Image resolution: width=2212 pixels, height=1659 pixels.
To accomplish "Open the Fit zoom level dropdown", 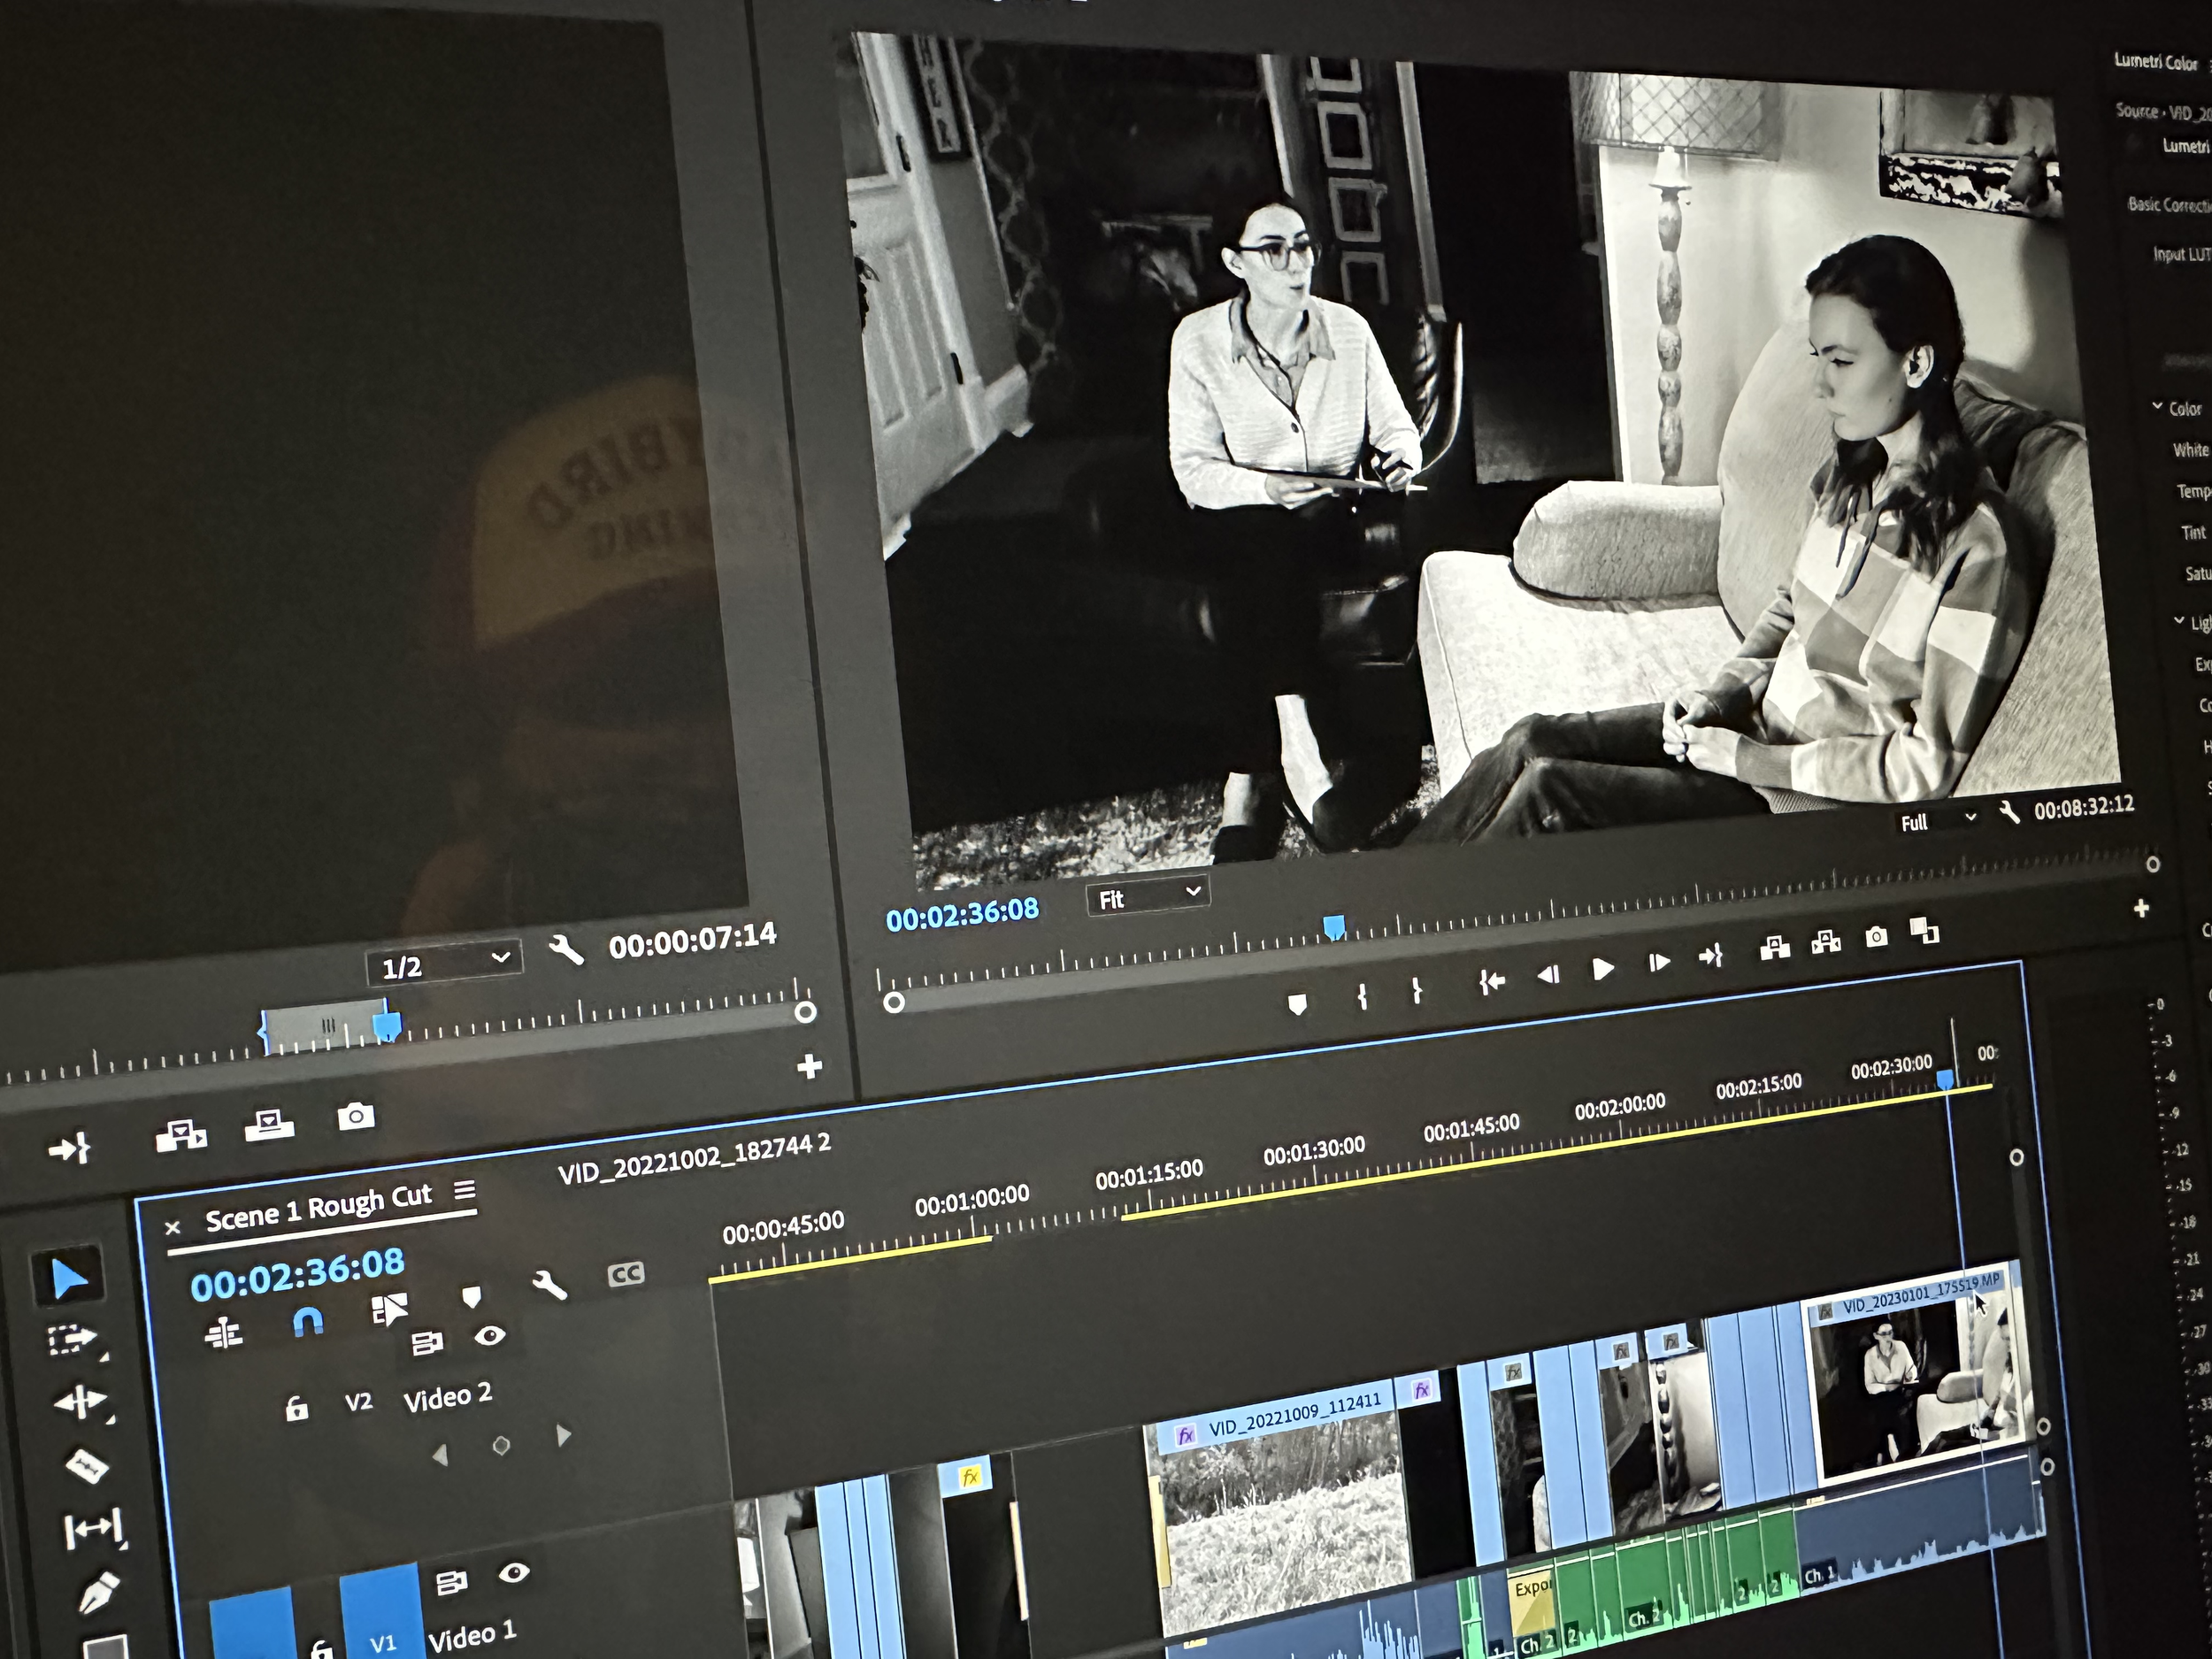I will pos(1148,896).
